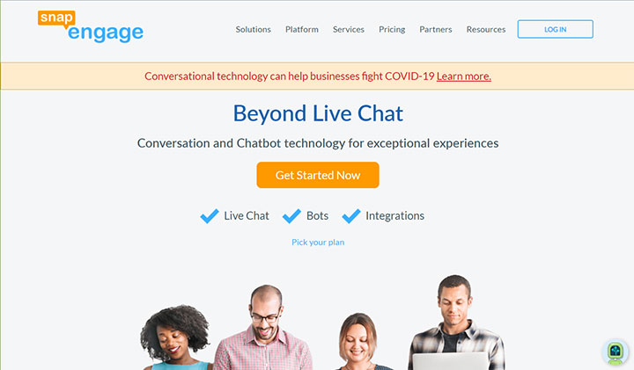Click the orange snap speech bubble
634x370 pixels.
56,18
